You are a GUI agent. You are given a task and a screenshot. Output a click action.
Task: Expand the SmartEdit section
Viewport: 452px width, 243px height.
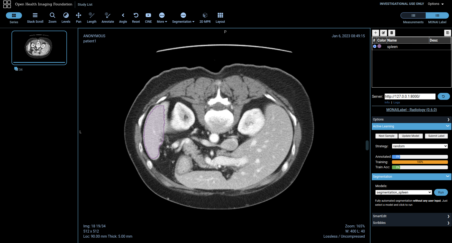(x=411, y=216)
